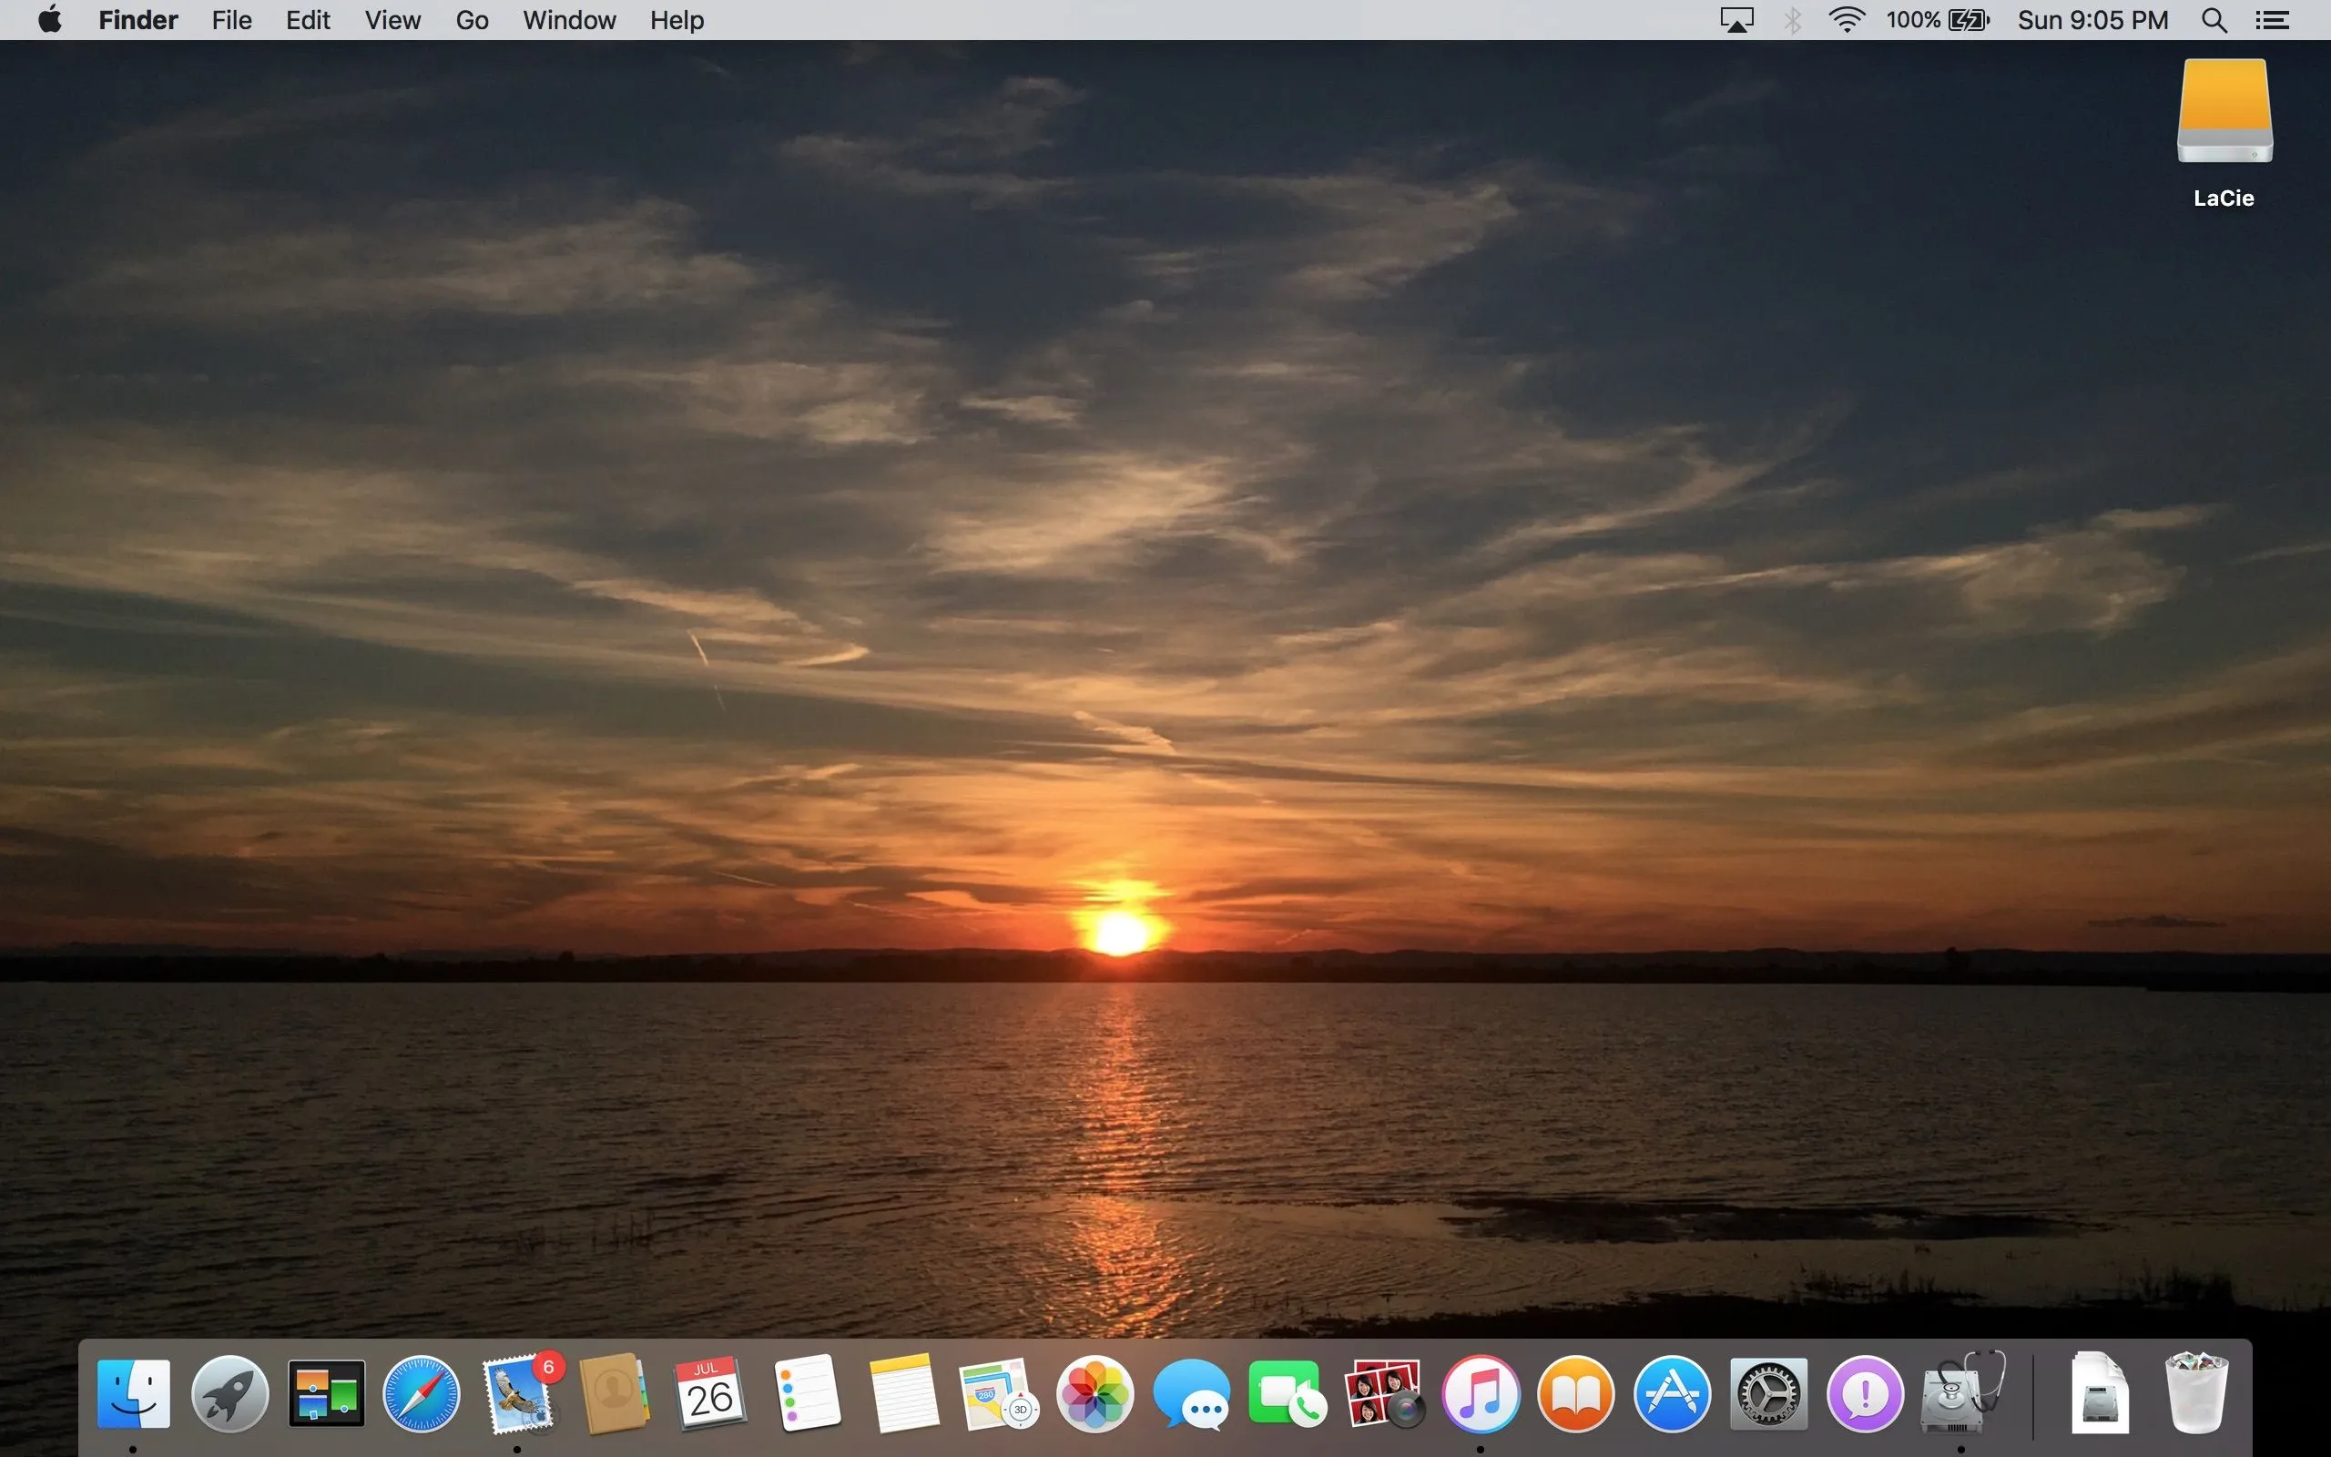Open iTunes in the Dock
The height and width of the screenshot is (1457, 2331).
click(1481, 1394)
